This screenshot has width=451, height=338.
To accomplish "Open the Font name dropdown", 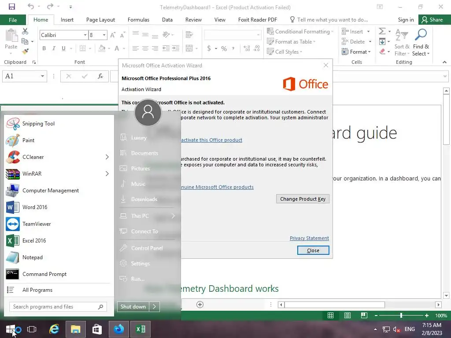I will 85,35.
